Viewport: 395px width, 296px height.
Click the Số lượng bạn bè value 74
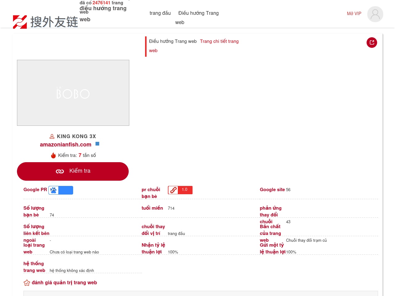click(x=52, y=215)
